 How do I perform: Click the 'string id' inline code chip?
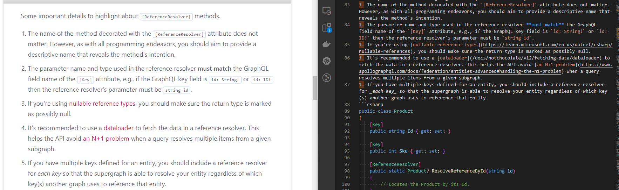pyautogui.click(x=177, y=90)
